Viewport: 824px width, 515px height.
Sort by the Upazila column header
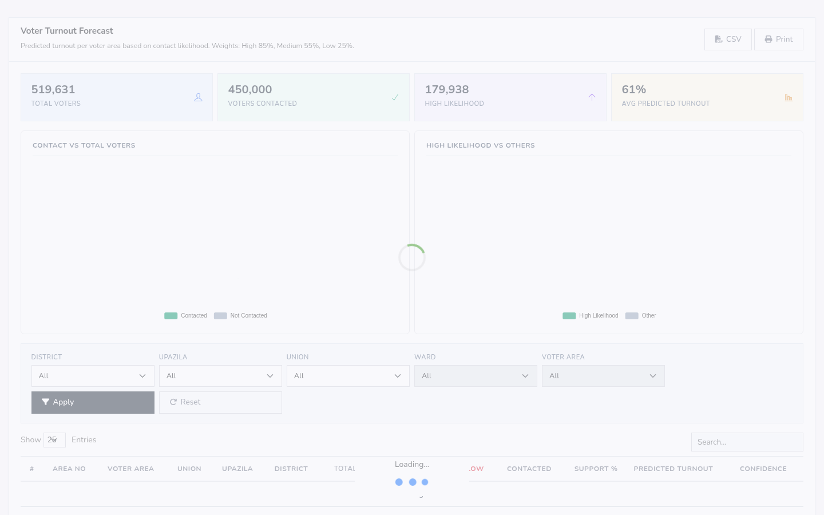pyautogui.click(x=237, y=469)
